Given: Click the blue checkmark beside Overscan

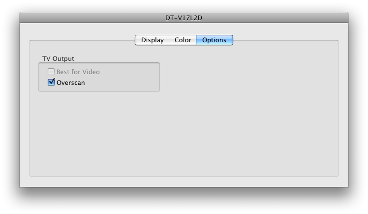Looking at the screenshot, I should pyautogui.click(x=51, y=82).
